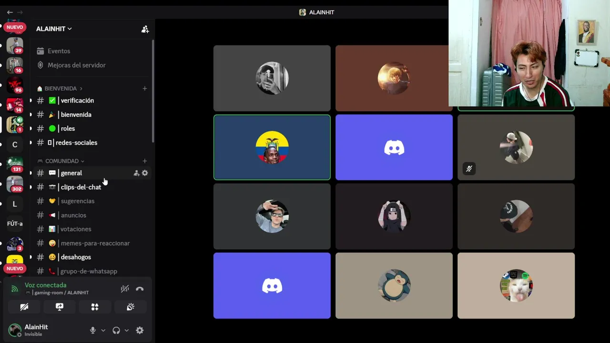Screen dimensions: 610x343
Task: Open server icon with badge 39
Action: [15, 46]
